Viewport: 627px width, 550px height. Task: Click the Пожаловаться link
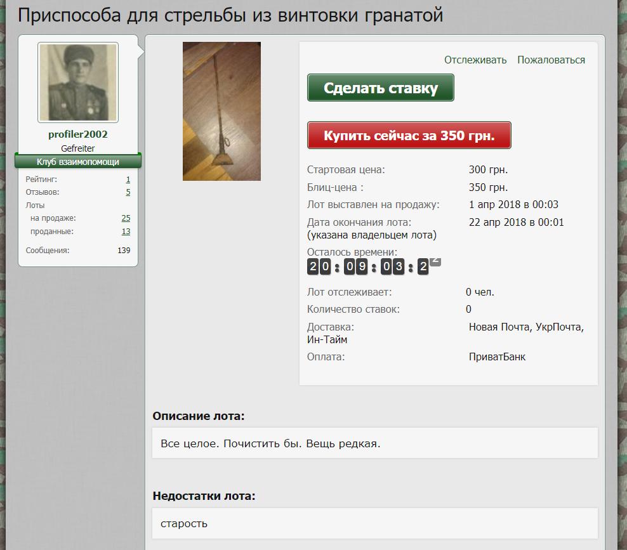pos(551,60)
